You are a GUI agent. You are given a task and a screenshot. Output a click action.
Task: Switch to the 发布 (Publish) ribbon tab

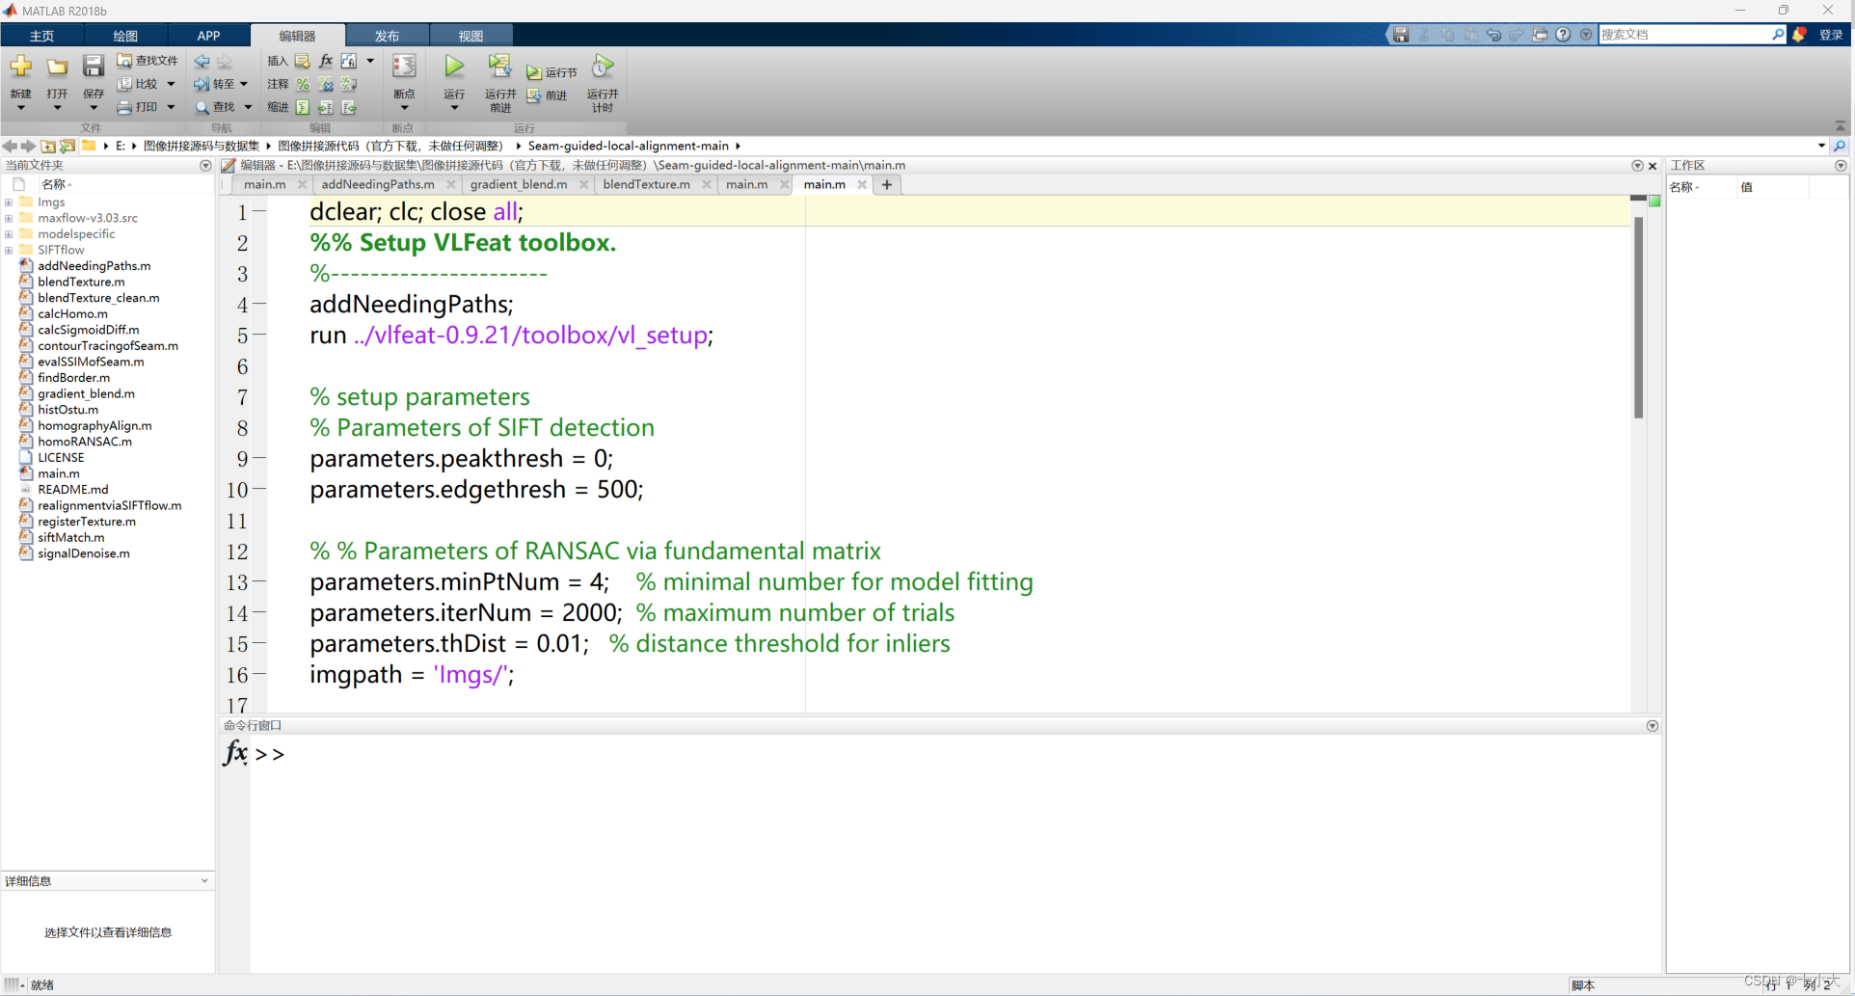387,36
